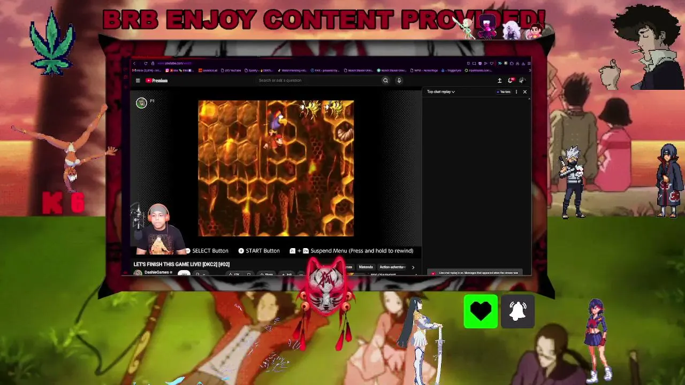Click 'SELECT Button' label in the video
Viewport: 685px width, 385px height.
point(210,251)
